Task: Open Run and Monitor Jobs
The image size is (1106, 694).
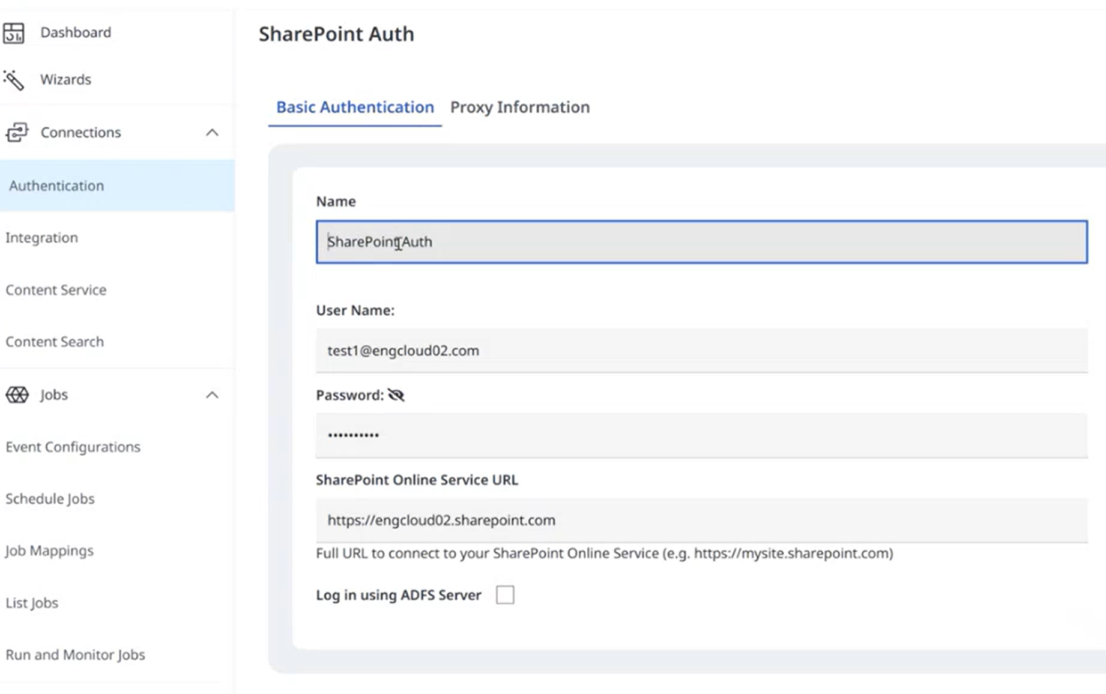Action: click(75, 655)
